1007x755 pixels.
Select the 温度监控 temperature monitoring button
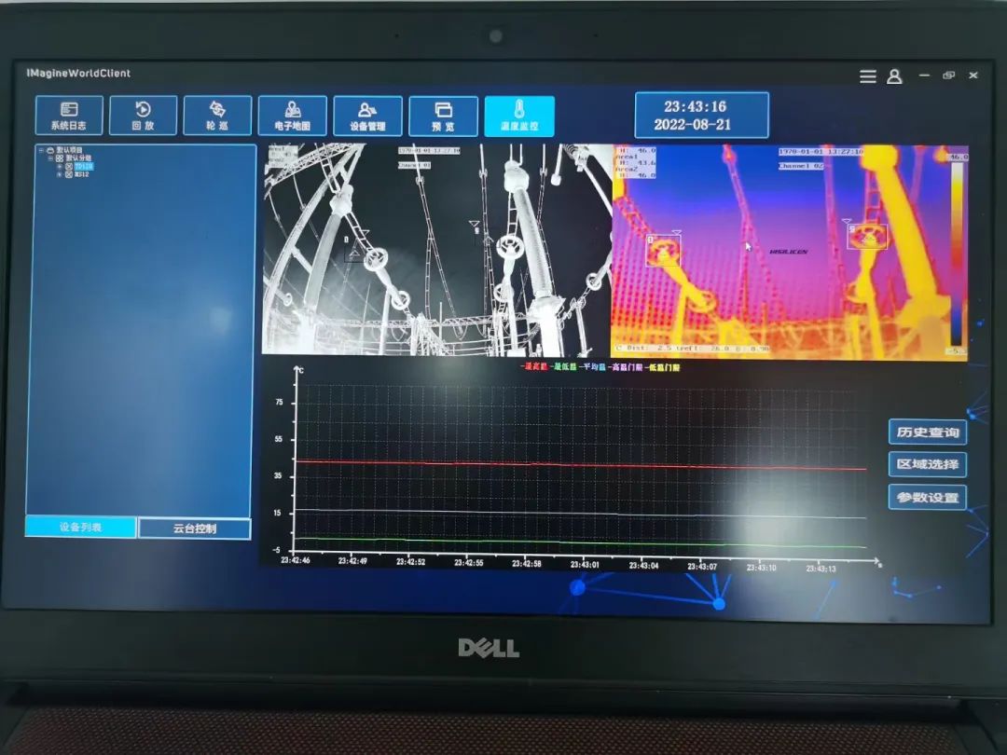519,117
